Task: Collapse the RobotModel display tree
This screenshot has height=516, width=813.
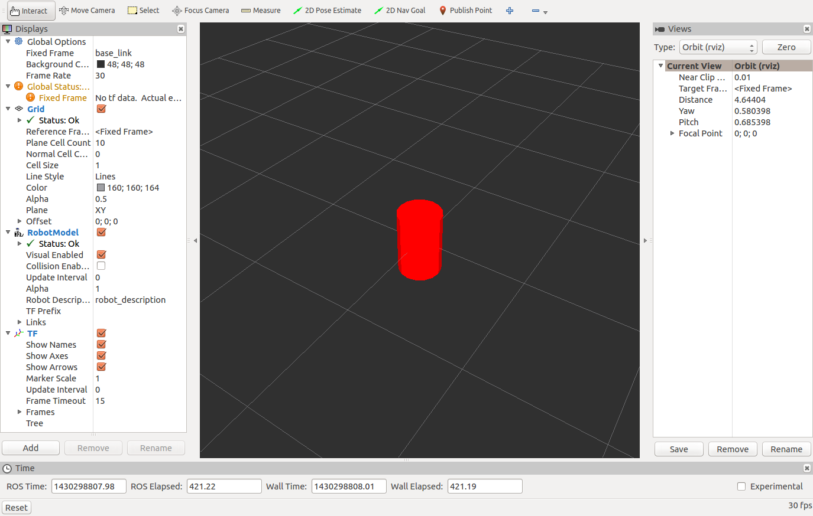Action: pyautogui.click(x=8, y=233)
